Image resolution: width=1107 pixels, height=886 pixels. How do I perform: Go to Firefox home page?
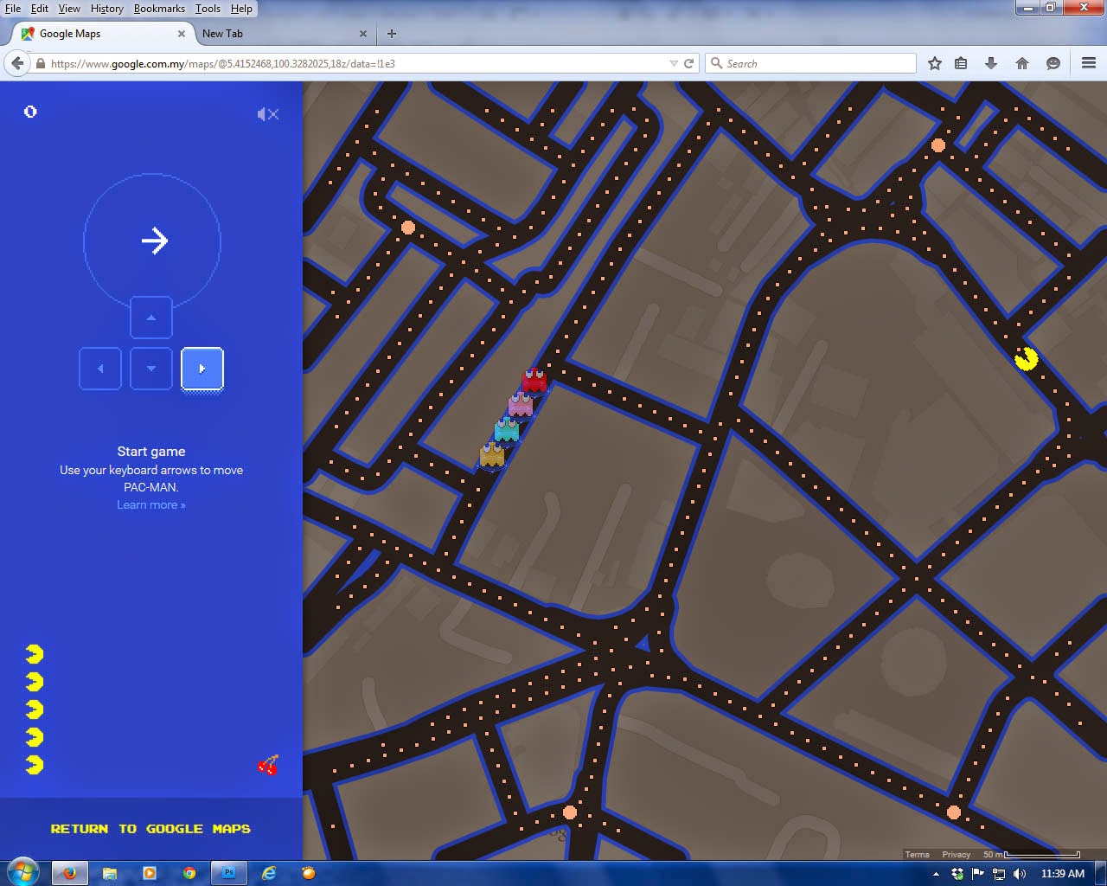(x=1022, y=63)
